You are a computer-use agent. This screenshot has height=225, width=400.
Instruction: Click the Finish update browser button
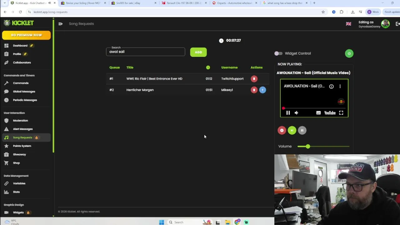[x=392, y=12]
